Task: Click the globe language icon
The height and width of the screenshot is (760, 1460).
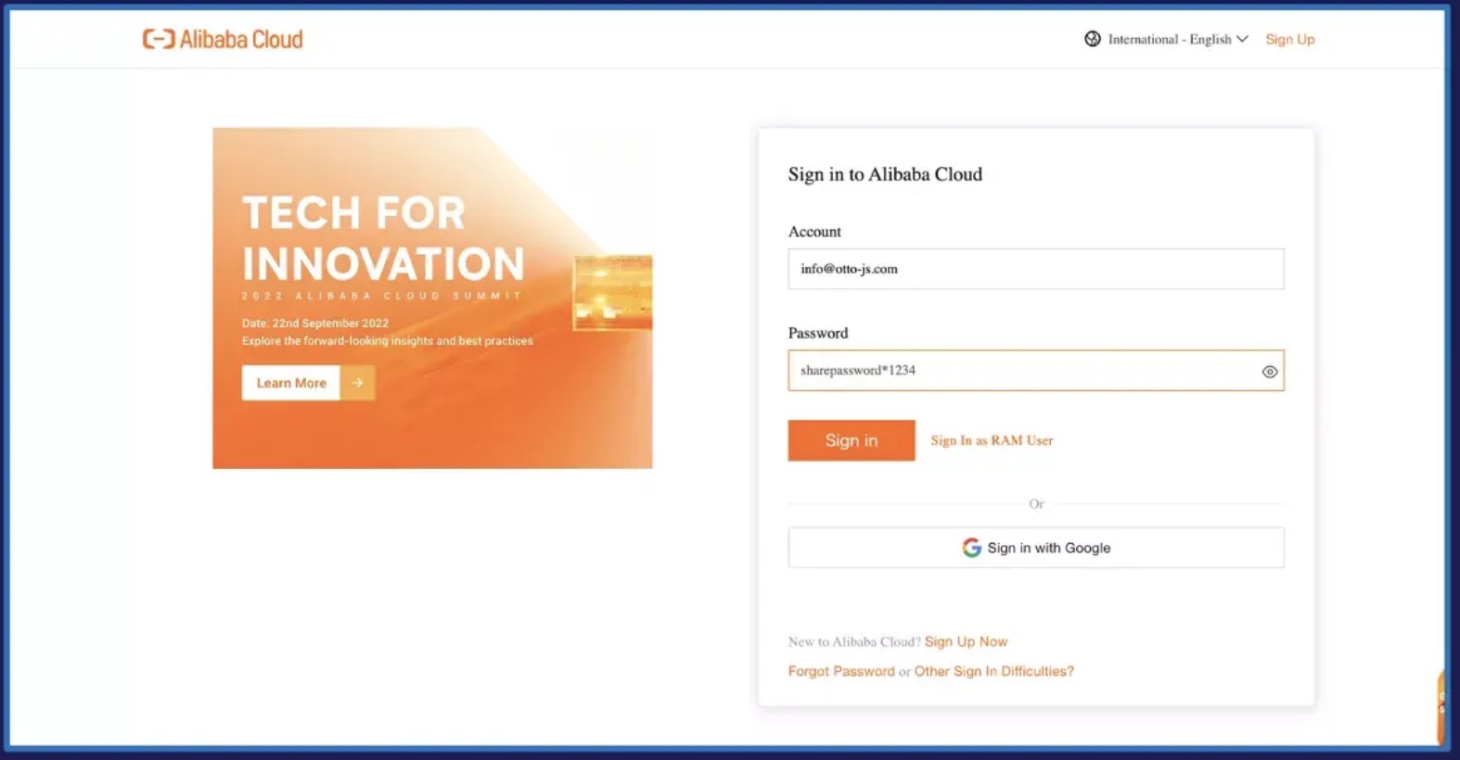Action: click(1093, 39)
